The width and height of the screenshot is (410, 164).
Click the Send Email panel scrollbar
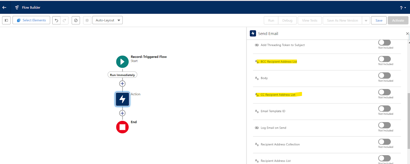[x=409, y=121]
